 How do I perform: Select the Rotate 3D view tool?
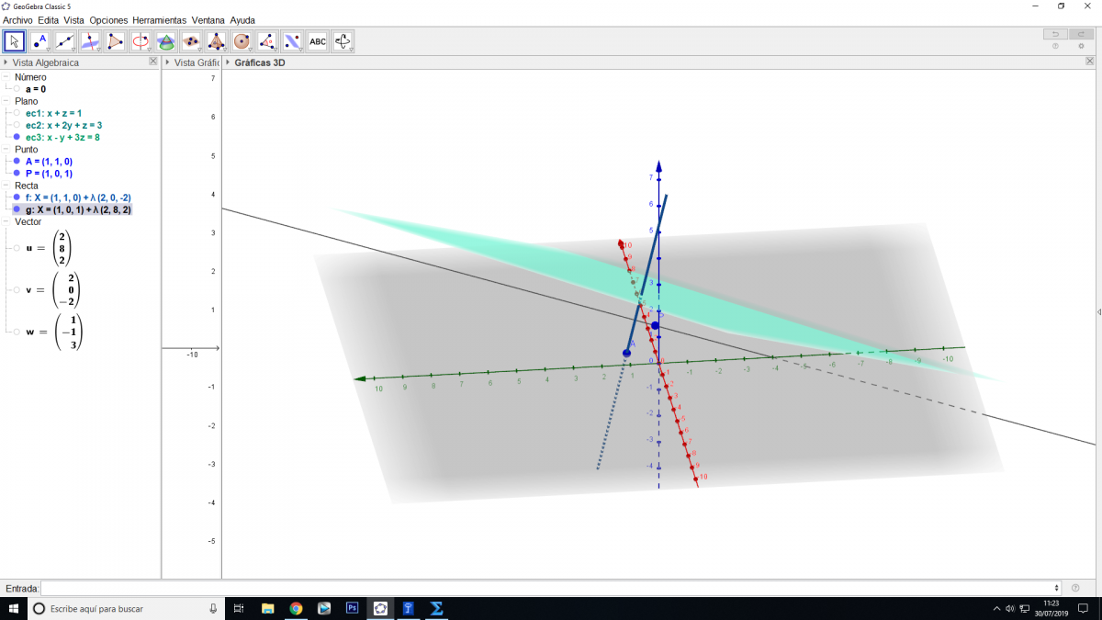coord(343,41)
